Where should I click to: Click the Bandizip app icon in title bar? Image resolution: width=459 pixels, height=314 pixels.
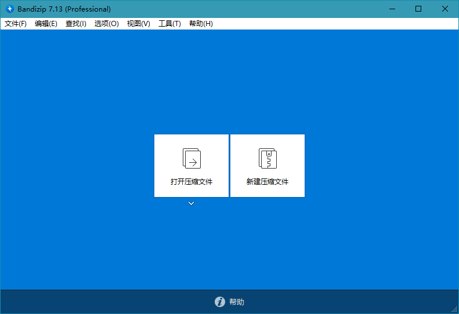coord(10,9)
